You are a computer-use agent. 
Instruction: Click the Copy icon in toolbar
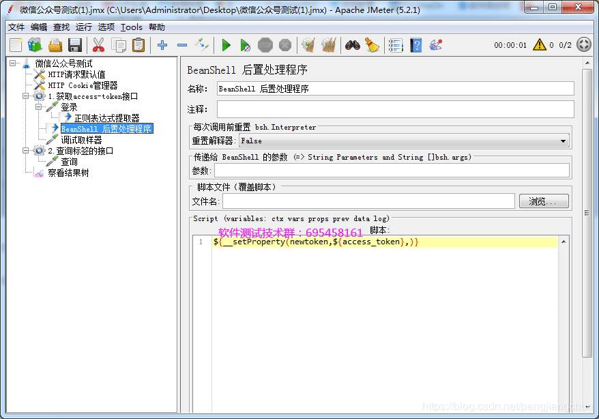(x=119, y=45)
